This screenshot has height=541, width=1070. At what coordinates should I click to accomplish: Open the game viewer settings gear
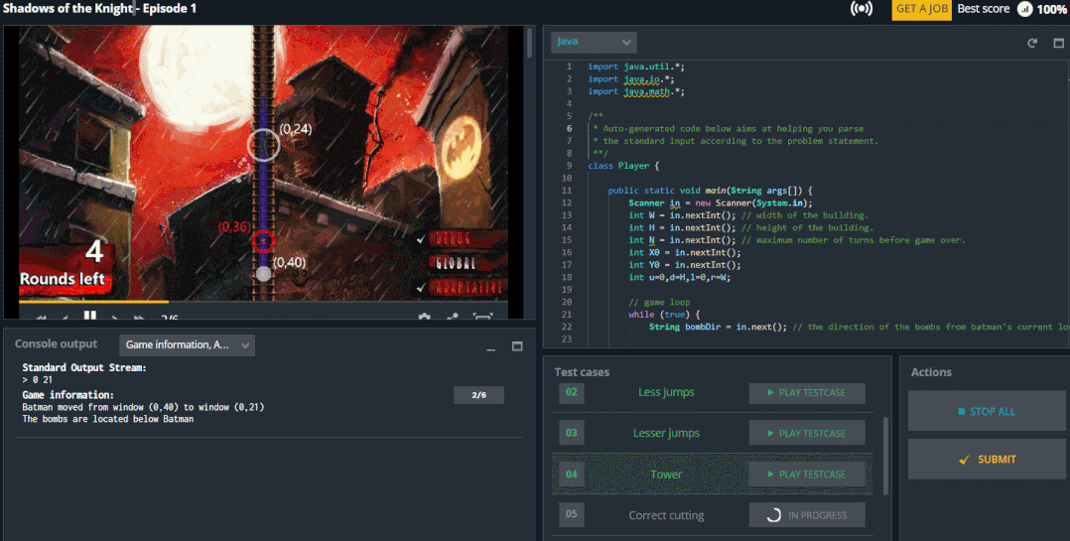pos(425,318)
